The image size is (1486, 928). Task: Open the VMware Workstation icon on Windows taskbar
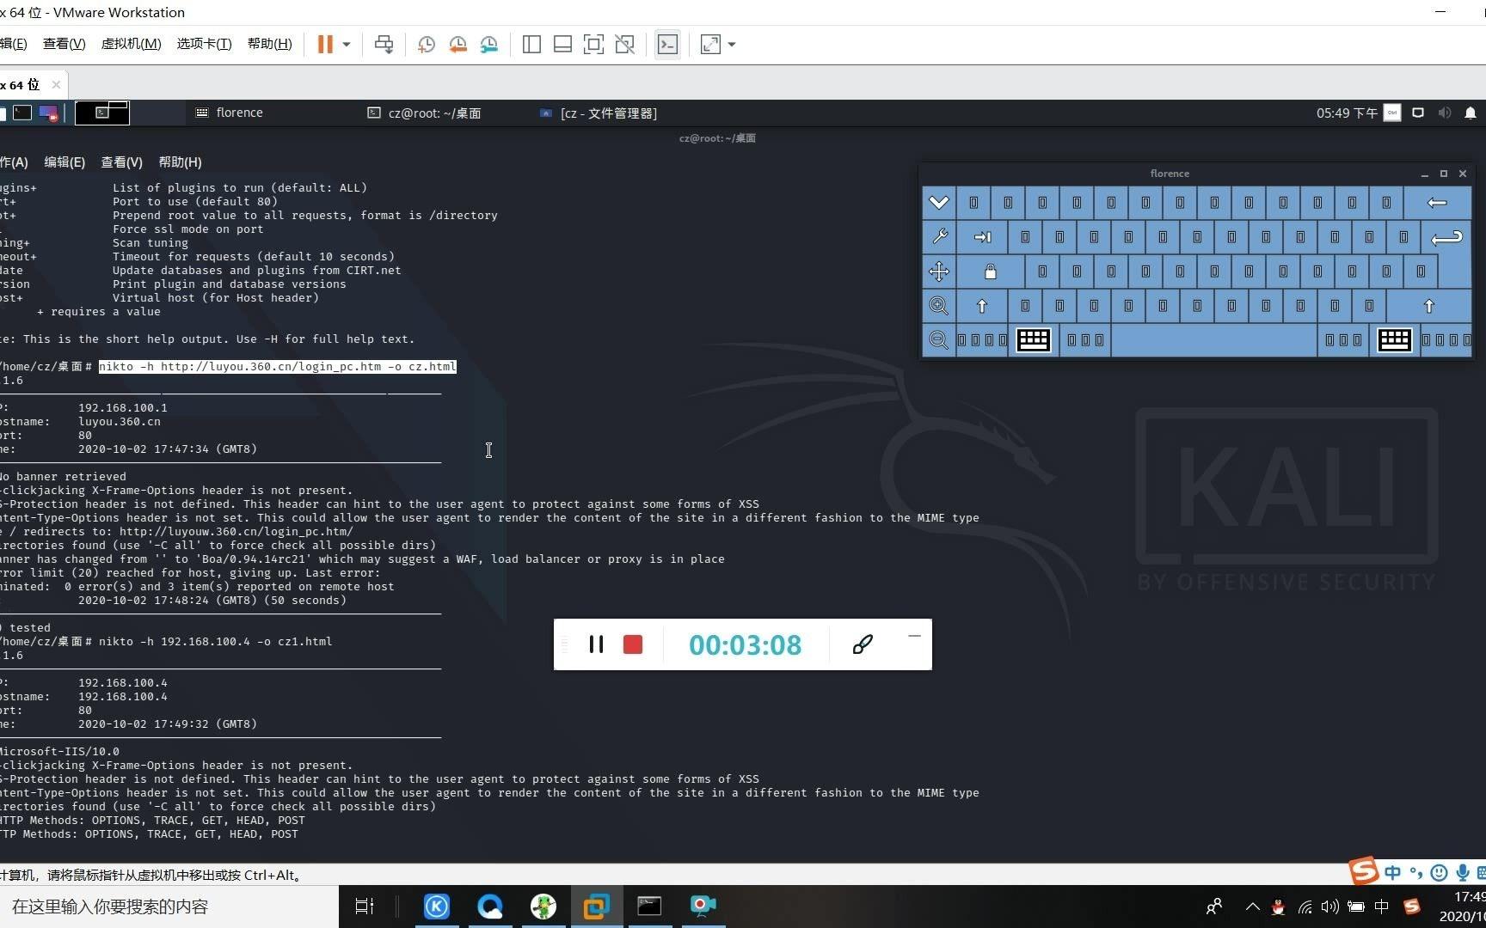pos(596,906)
